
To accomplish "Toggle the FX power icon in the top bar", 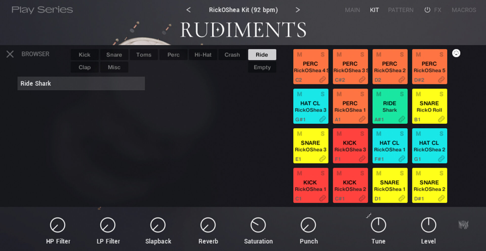I will coord(427,10).
